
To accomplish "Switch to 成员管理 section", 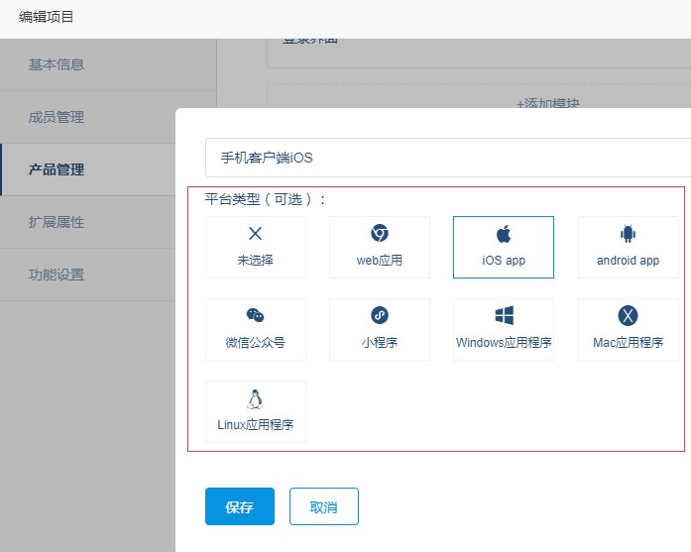I will 57,117.
